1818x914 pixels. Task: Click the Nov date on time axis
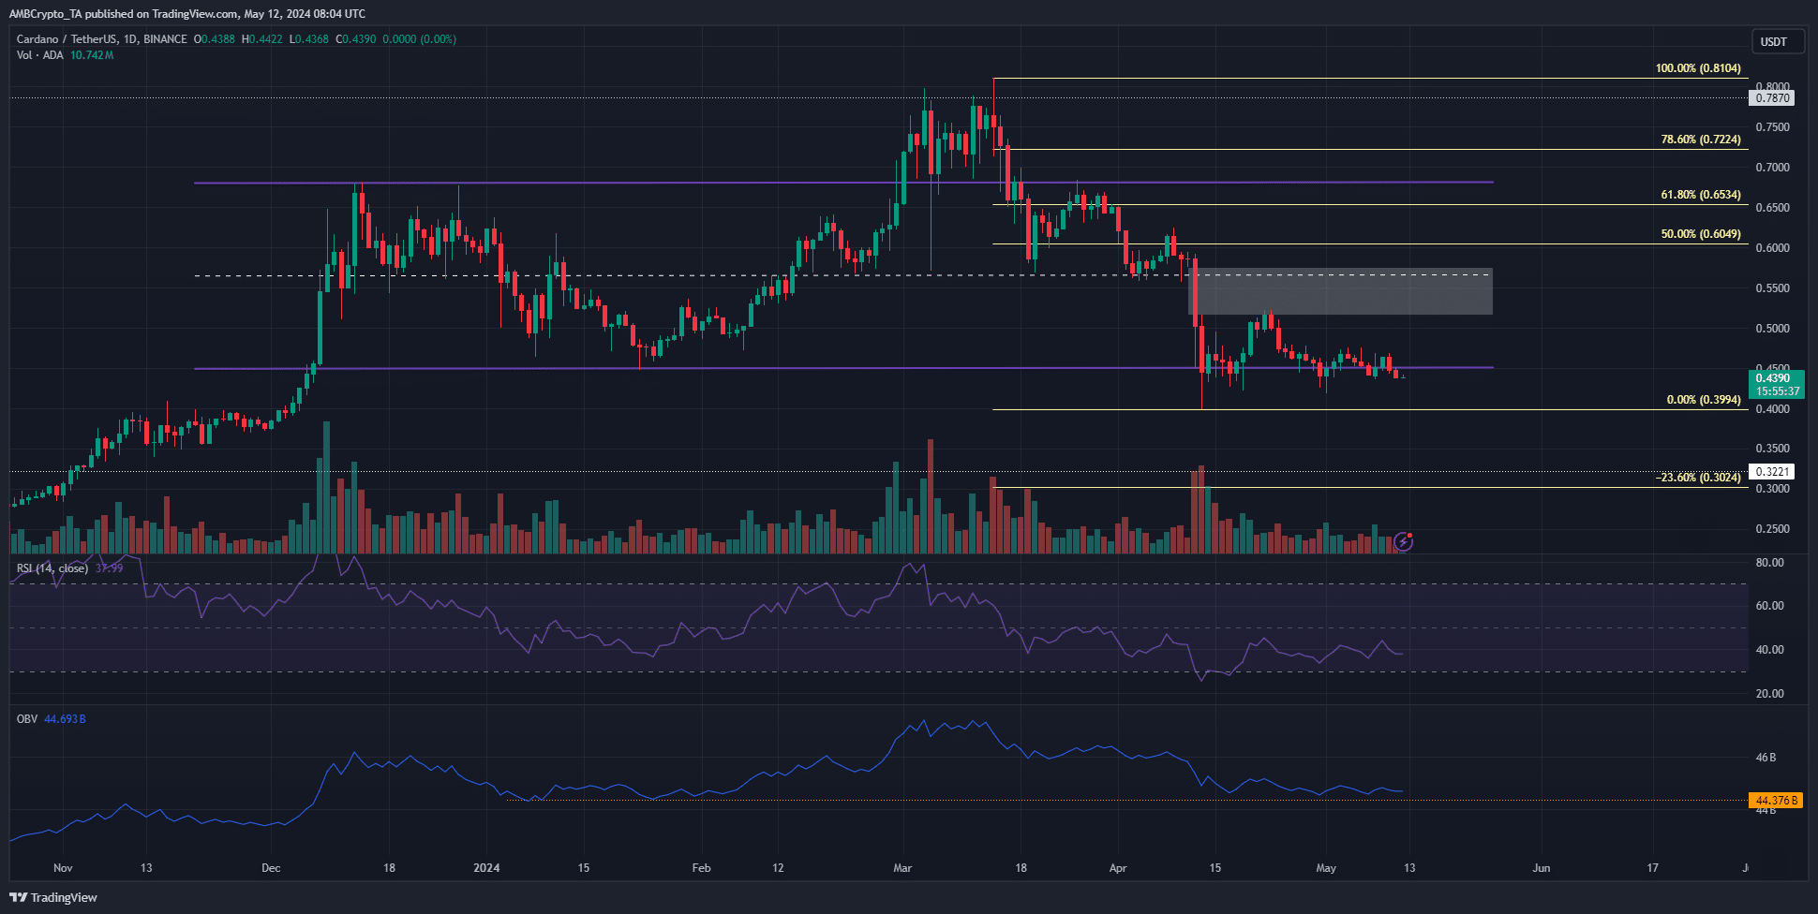click(x=63, y=868)
